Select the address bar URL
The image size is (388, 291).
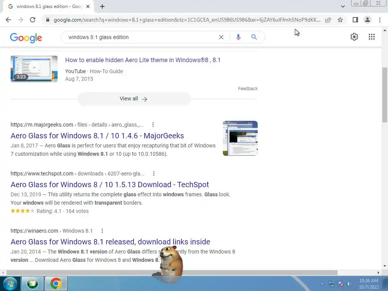point(187,20)
